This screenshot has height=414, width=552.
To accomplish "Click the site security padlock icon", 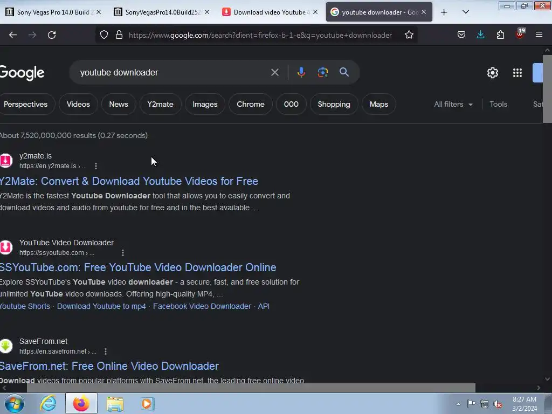I will (119, 35).
